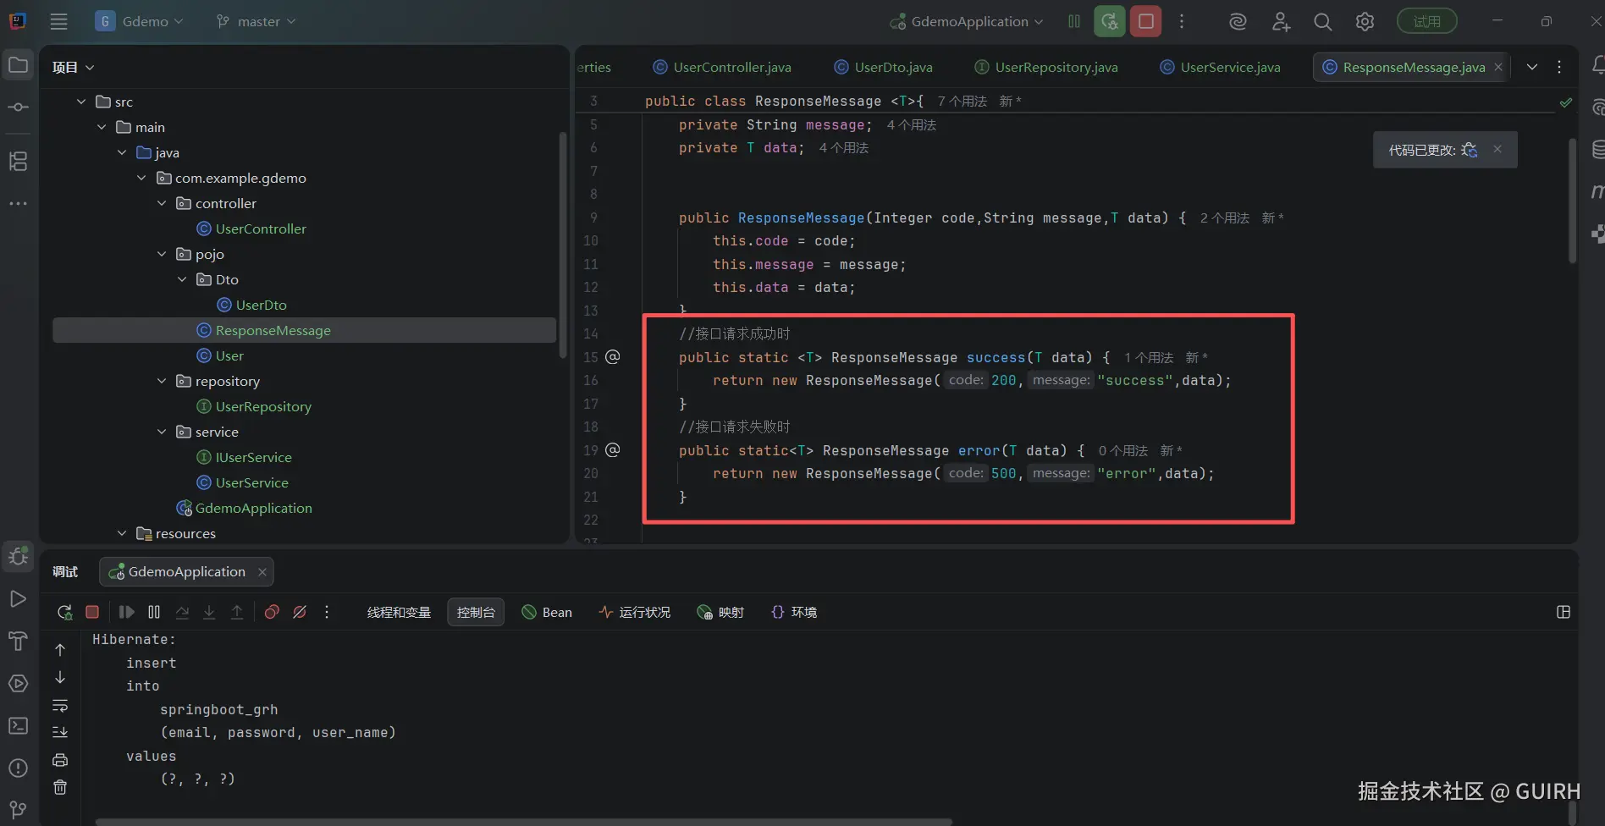Click the gutter icon on line 19
Image resolution: width=1605 pixels, height=826 pixels.
tap(613, 450)
